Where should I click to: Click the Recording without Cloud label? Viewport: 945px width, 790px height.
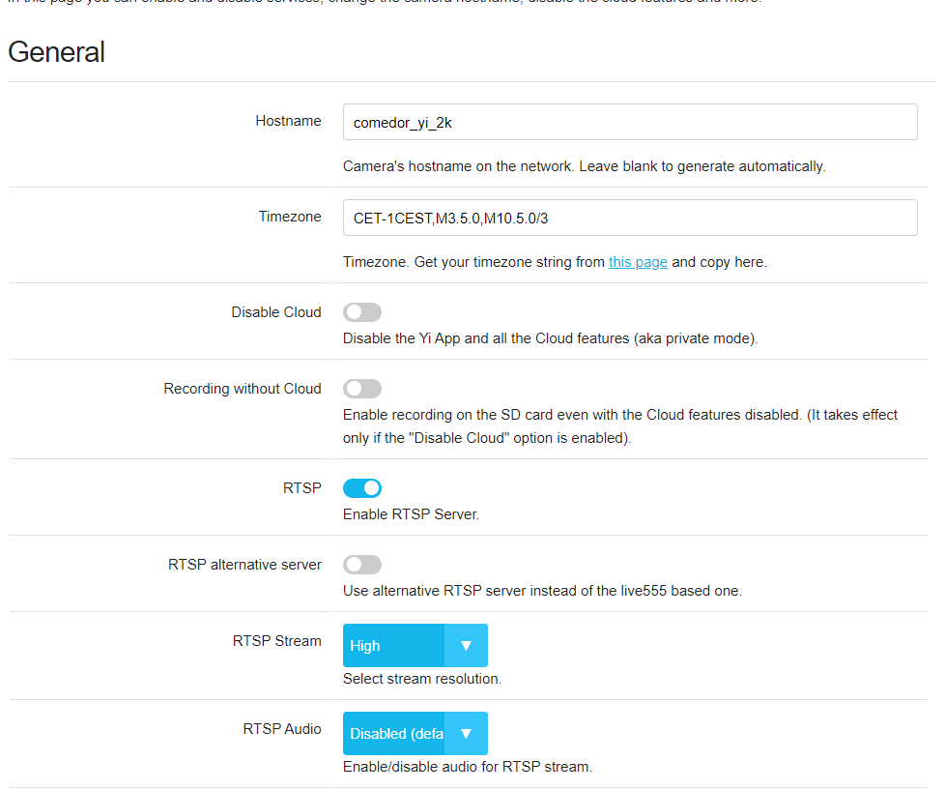[x=243, y=389]
